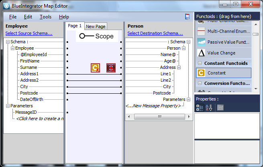Screen dimensions: 263x167
Task: Select the red bracket functoid on the map
Action: (x=111, y=68)
